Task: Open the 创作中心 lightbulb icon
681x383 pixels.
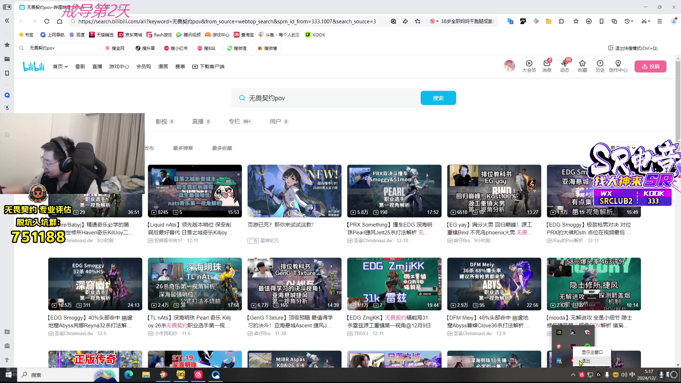Action: click(618, 66)
